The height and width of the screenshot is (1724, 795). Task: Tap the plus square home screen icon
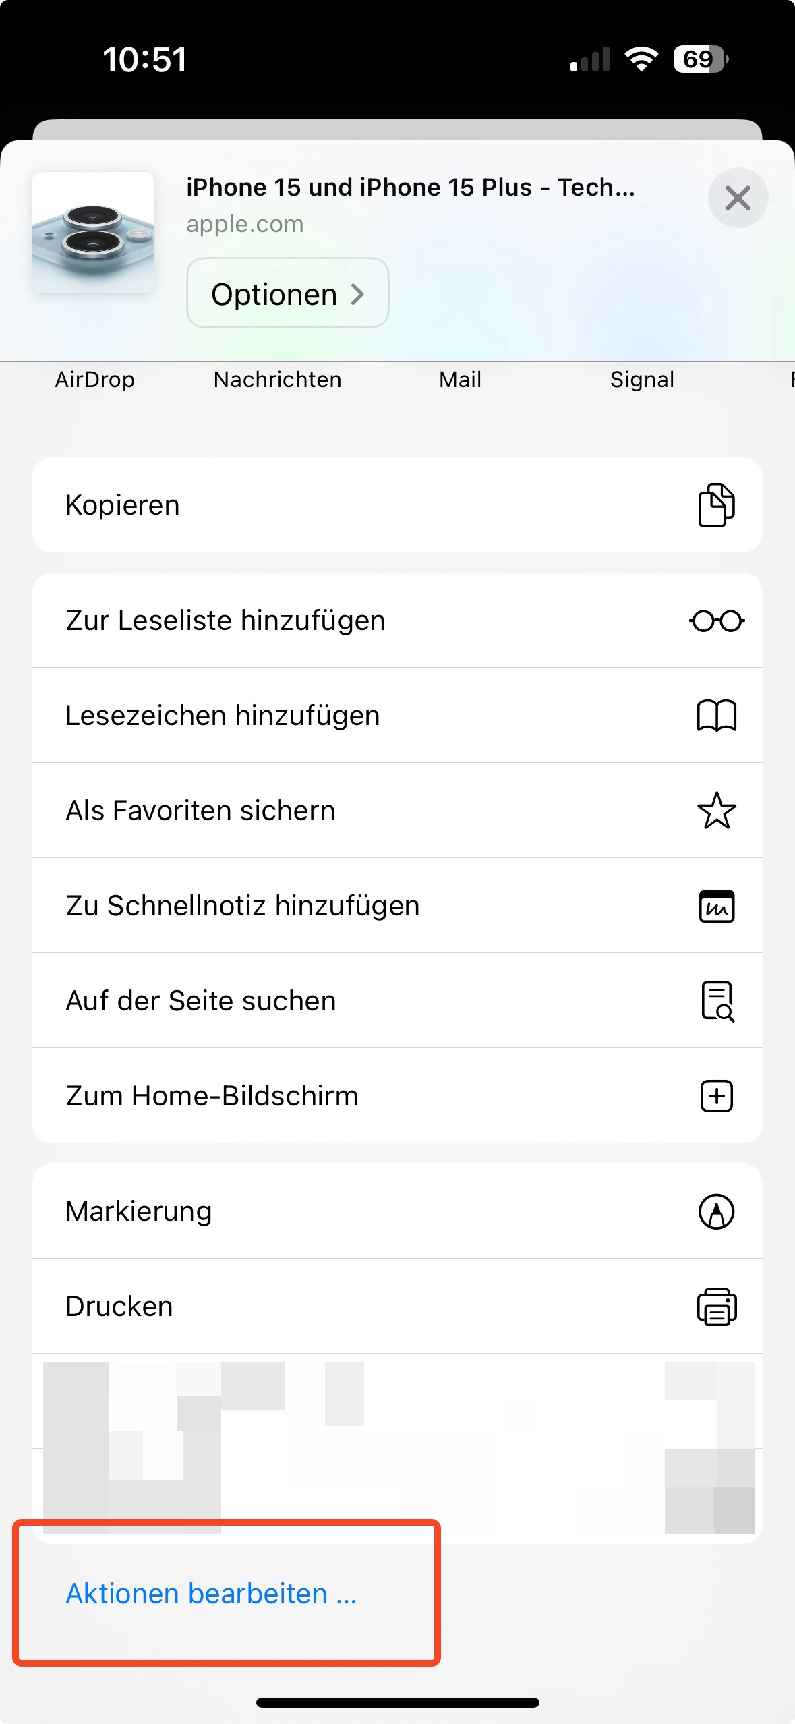(716, 1096)
